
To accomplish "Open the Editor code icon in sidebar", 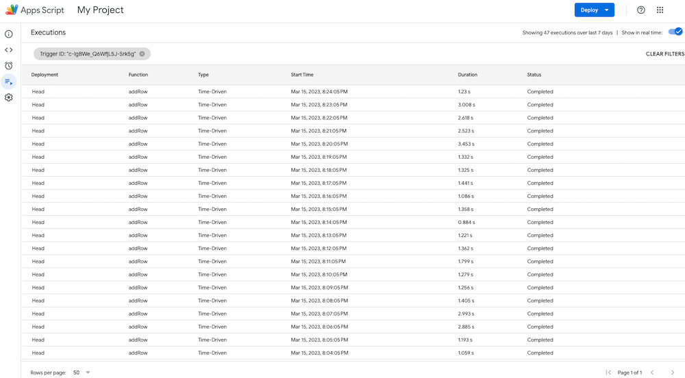I will [x=9, y=50].
